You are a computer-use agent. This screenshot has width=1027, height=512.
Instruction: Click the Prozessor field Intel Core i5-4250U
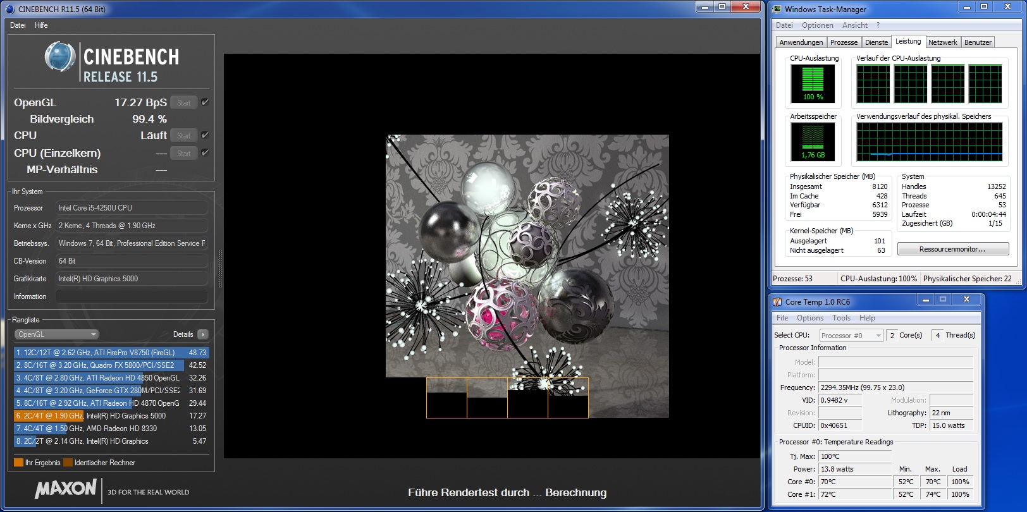[132, 208]
